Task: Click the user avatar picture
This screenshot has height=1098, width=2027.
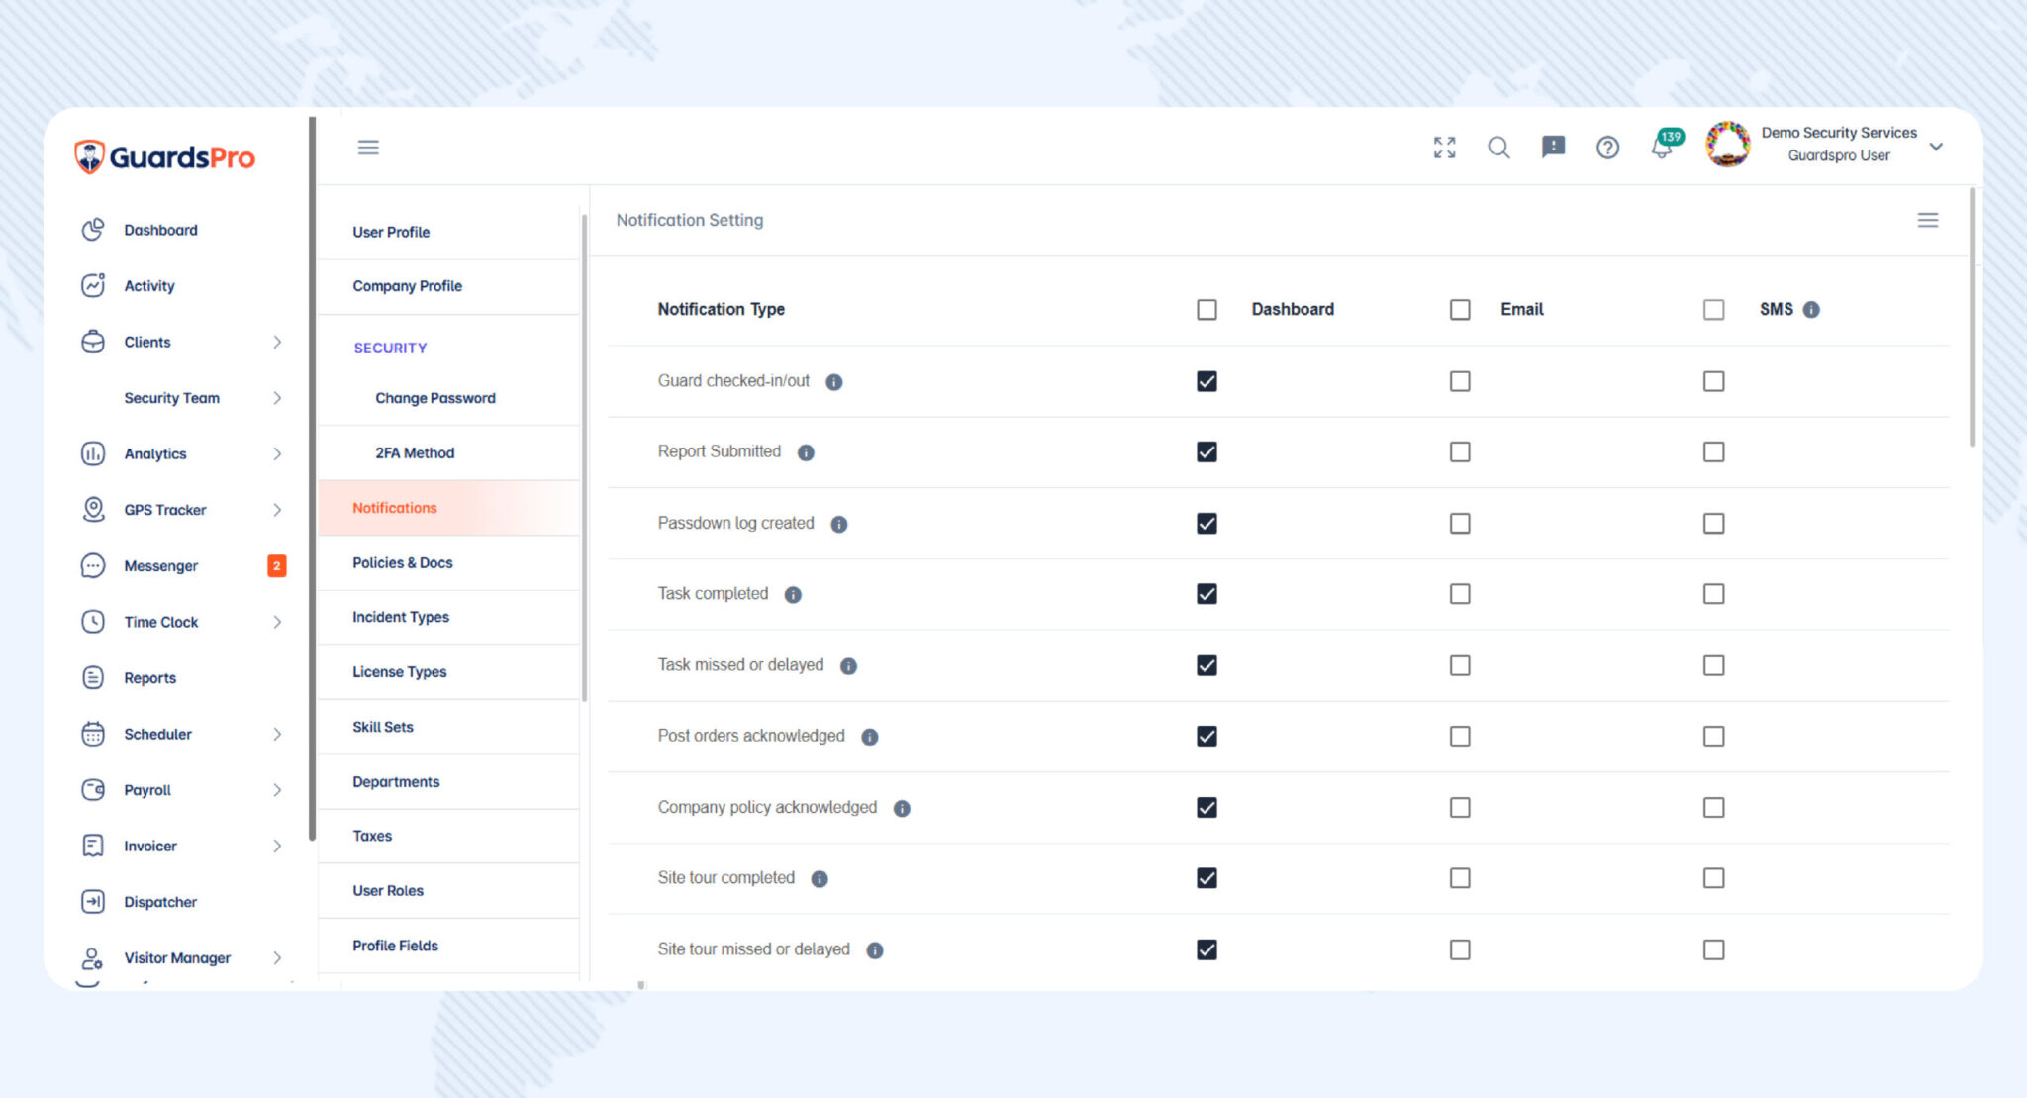Action: [x=1728, y=145]
